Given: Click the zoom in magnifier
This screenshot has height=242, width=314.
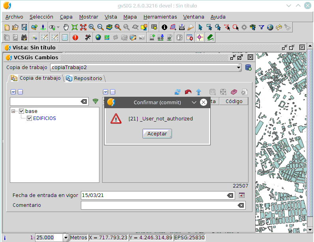Looking at the screenshot, I should 92,27.
